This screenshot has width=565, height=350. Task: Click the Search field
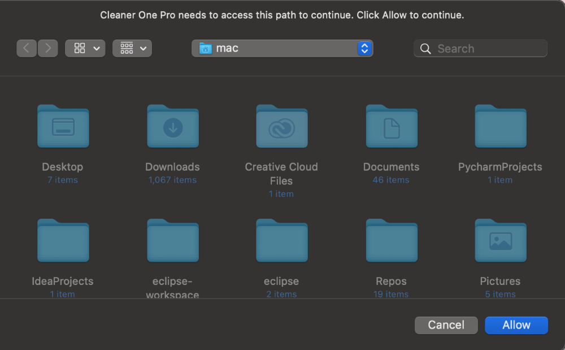480,48
